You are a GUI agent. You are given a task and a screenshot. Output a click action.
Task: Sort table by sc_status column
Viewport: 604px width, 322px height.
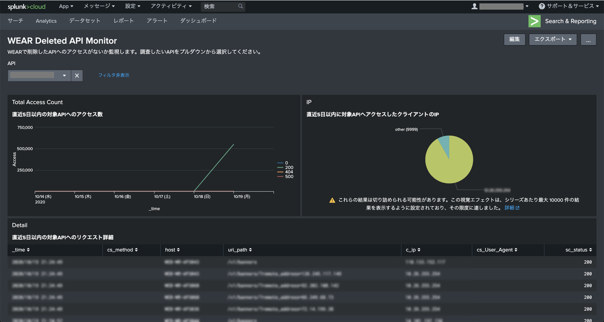[578, 249]
